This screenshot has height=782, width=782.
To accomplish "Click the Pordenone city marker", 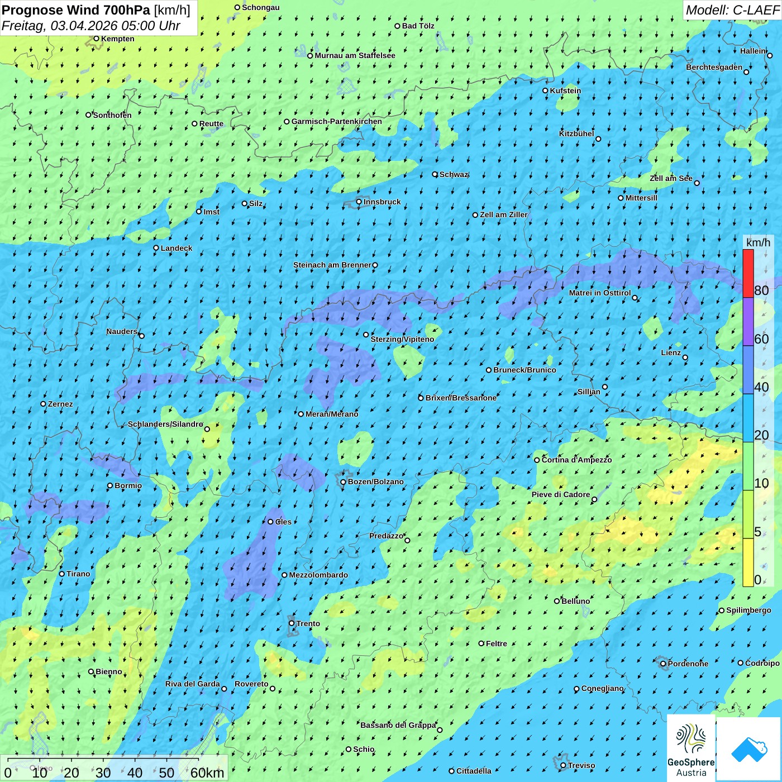I will (x=663, y=664).
